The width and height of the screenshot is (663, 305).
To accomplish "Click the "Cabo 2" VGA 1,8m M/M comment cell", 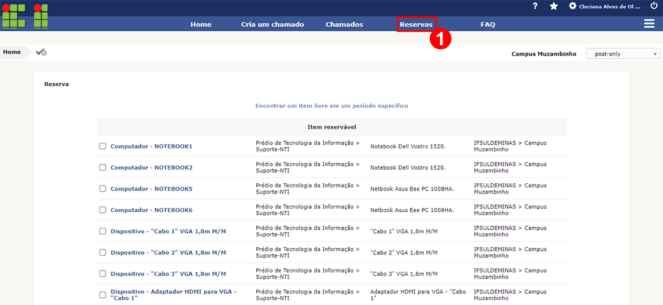I will pos(404,253).
